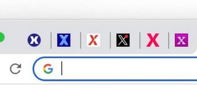Click the Google G icon in address bar

tap(48, 69)
